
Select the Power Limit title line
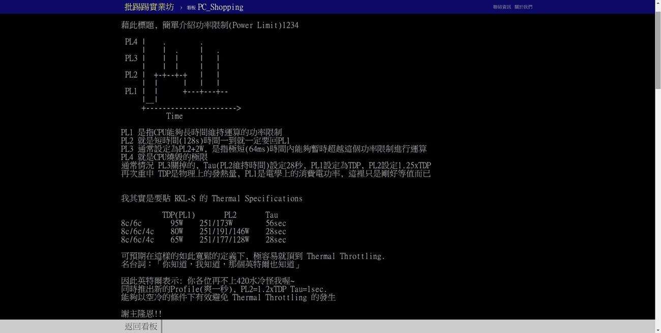pos(210,24)
